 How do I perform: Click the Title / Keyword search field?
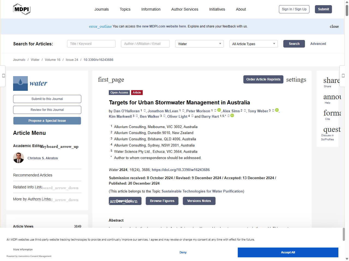pyautogui.click(x=91, y=44)
